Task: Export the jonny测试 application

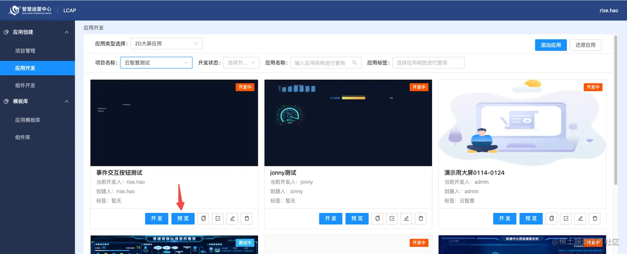Action: point(392,218)
